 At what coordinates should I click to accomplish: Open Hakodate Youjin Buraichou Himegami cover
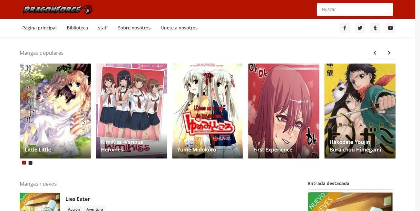360,111
